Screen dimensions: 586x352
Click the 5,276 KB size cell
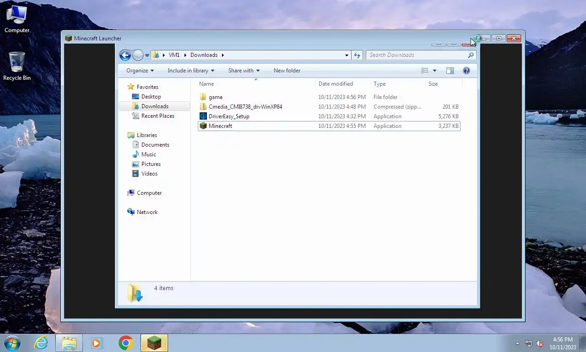[448, 116]
